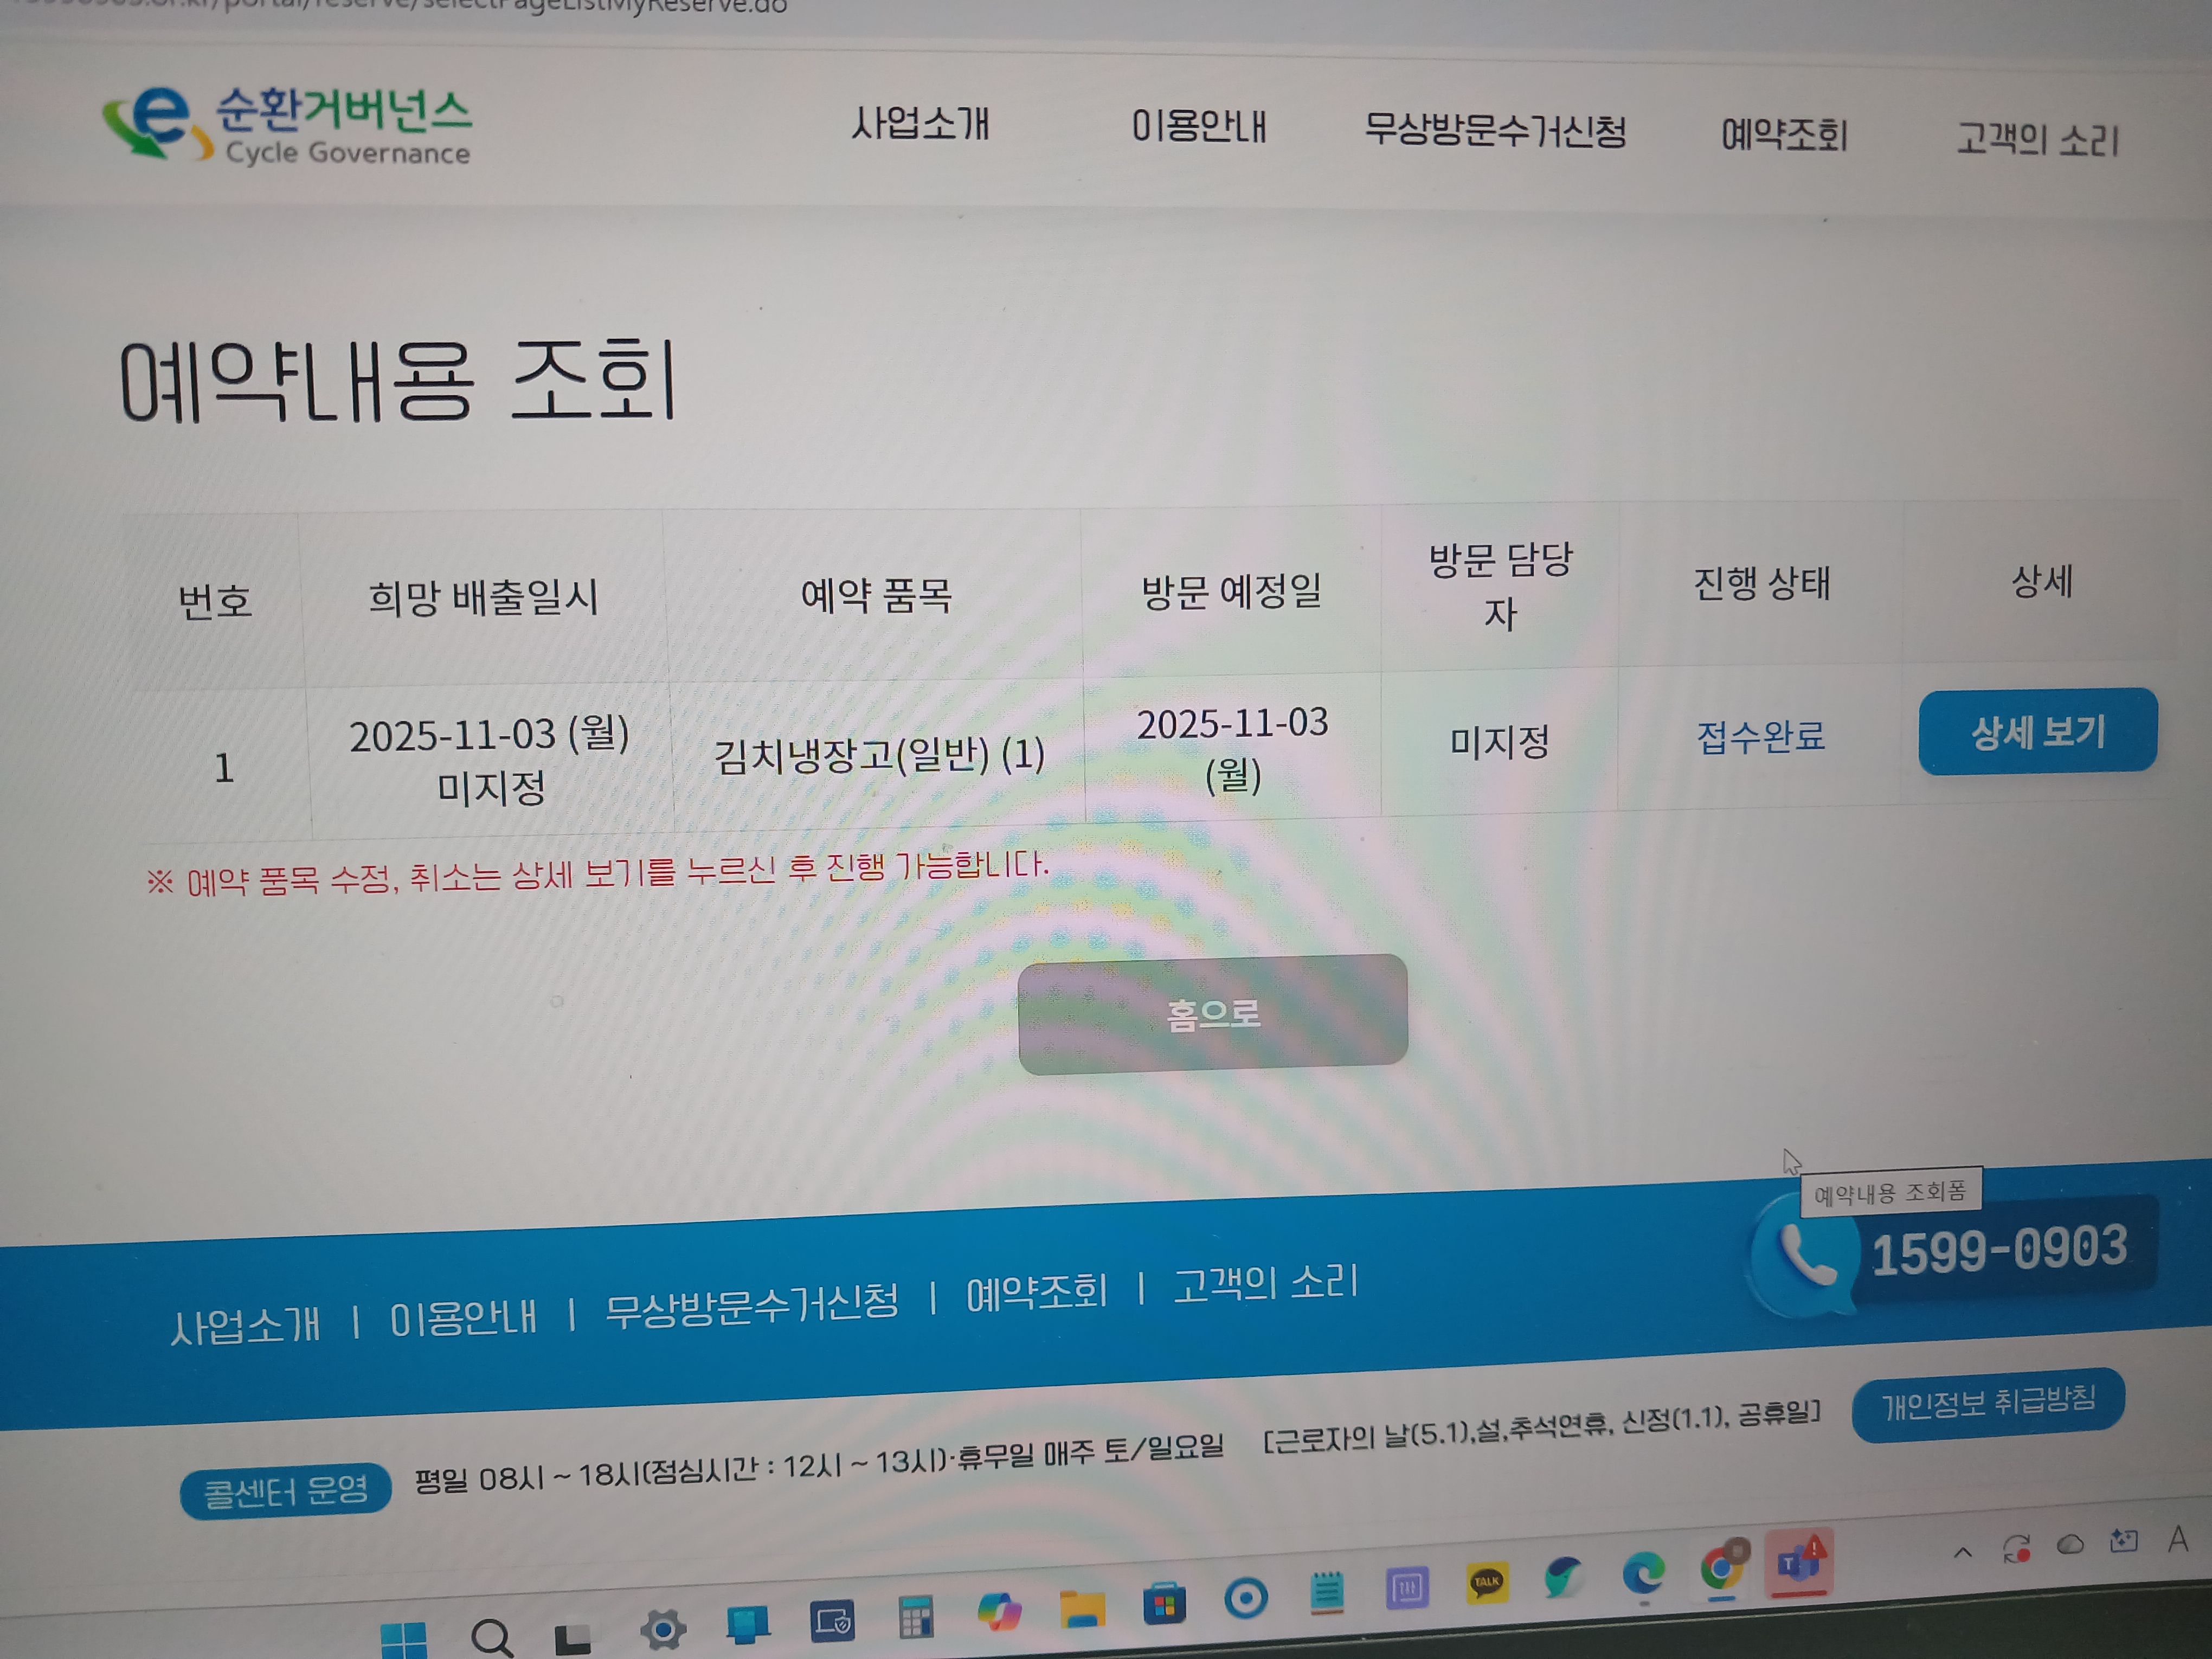
Task: Go to 고객의 소리 in top navigation
Action: (x=2037, y=139)
